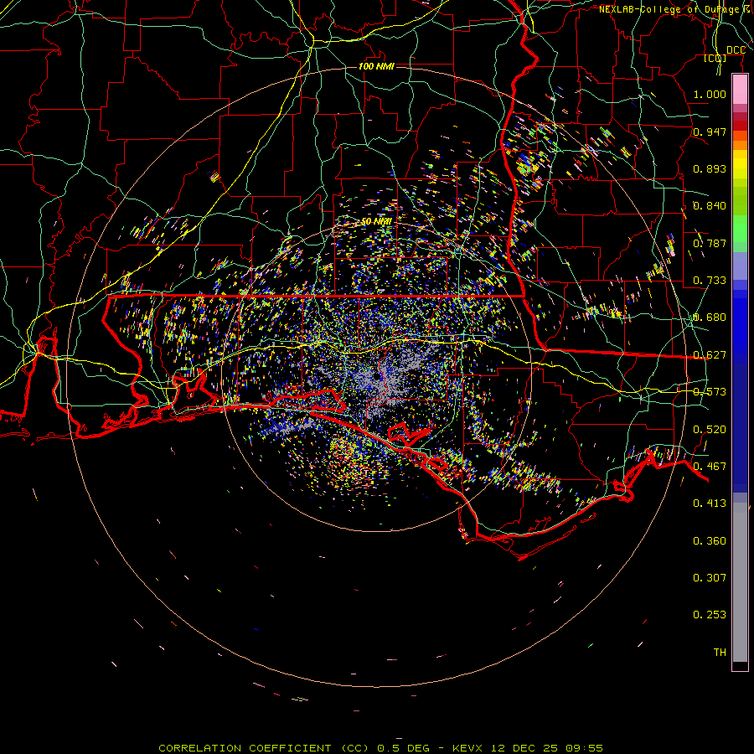The width and height of the screenshot is (754, 754).
Task: Click the 0.413 scale value
Action: 710,504
